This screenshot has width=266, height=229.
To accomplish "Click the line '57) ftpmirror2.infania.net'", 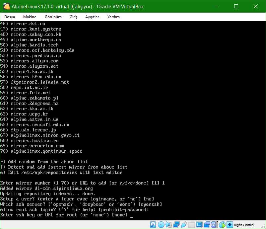I will (x=34, y=82).
